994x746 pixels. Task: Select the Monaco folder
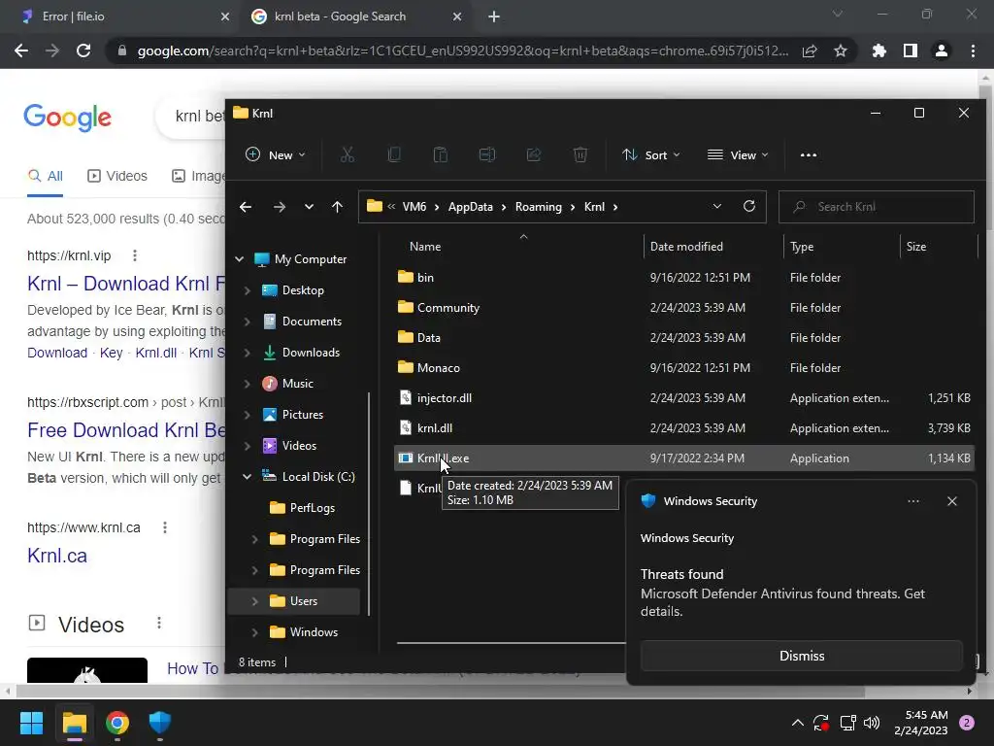click(x=684, y=368)
